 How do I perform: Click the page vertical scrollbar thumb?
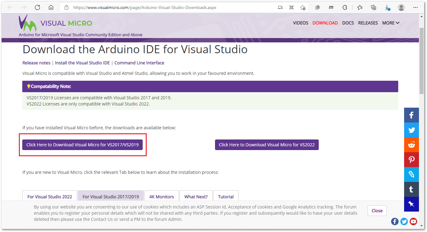click(x=421, y=60)
